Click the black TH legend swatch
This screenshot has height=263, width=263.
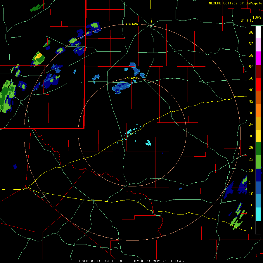258,227
